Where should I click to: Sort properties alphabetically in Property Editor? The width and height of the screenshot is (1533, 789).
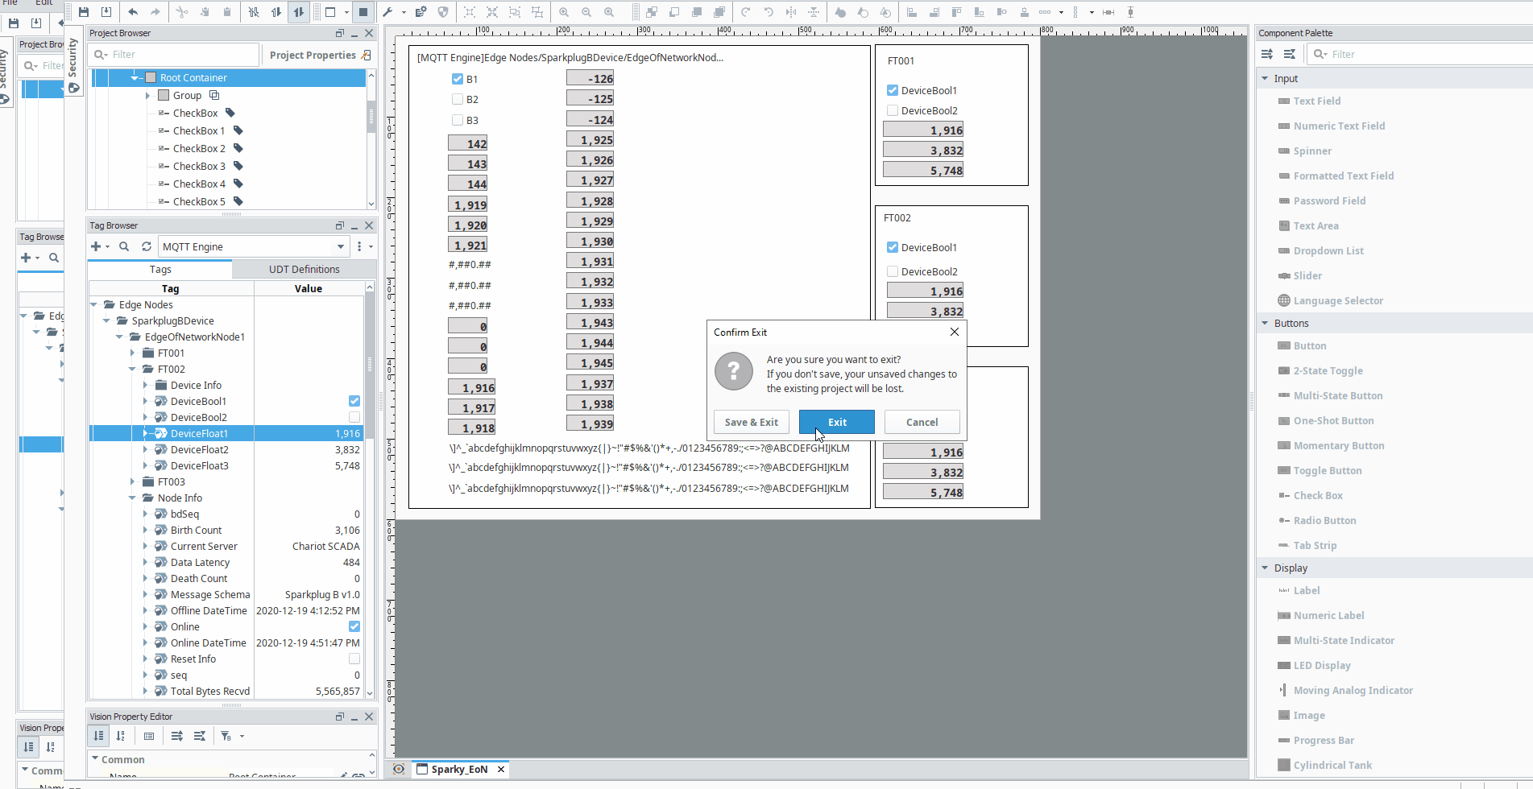point(121,736)
